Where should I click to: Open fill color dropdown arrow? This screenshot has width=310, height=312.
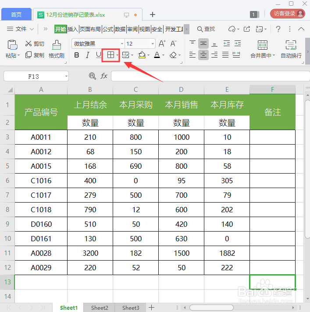[x=148, y=55]
